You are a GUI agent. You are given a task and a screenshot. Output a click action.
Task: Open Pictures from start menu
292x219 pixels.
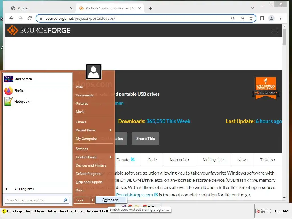[x=82, y=103]
